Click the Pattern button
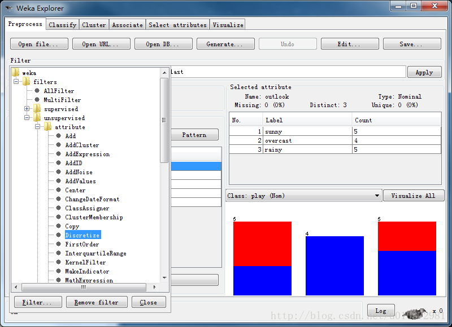The image size is (452, 327). pyautogui.click(x=194, y=135)
